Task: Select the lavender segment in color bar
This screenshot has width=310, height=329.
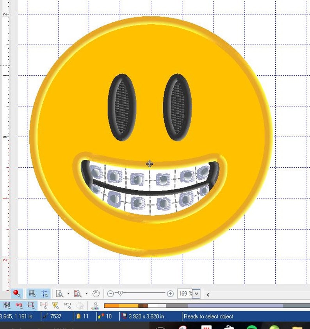Action: pos(235,306)
